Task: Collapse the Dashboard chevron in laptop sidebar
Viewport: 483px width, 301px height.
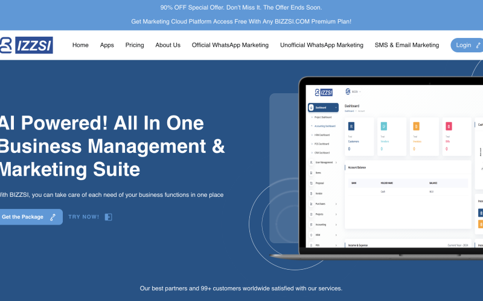Action: coord(336,108)
